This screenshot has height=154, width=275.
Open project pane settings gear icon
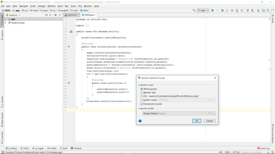tap(56, 15)
